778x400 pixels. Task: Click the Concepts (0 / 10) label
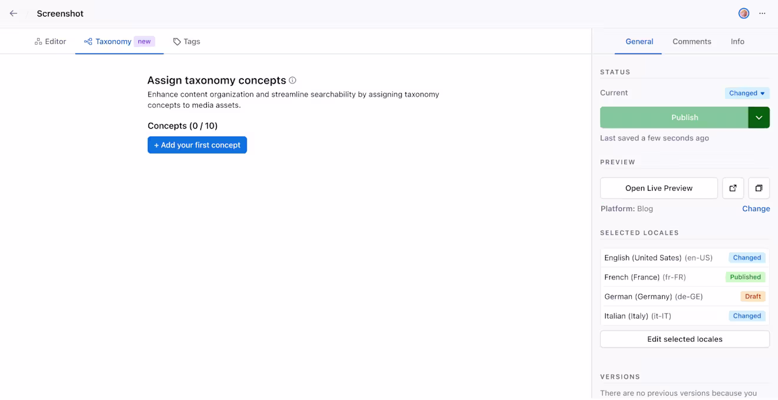pyautogui.click(x=183, y=126)
